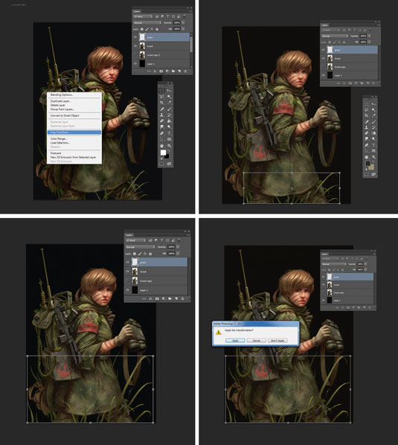
Task: Click Opacity value field, bottom-left Layers panel
Action: point(171,247)
